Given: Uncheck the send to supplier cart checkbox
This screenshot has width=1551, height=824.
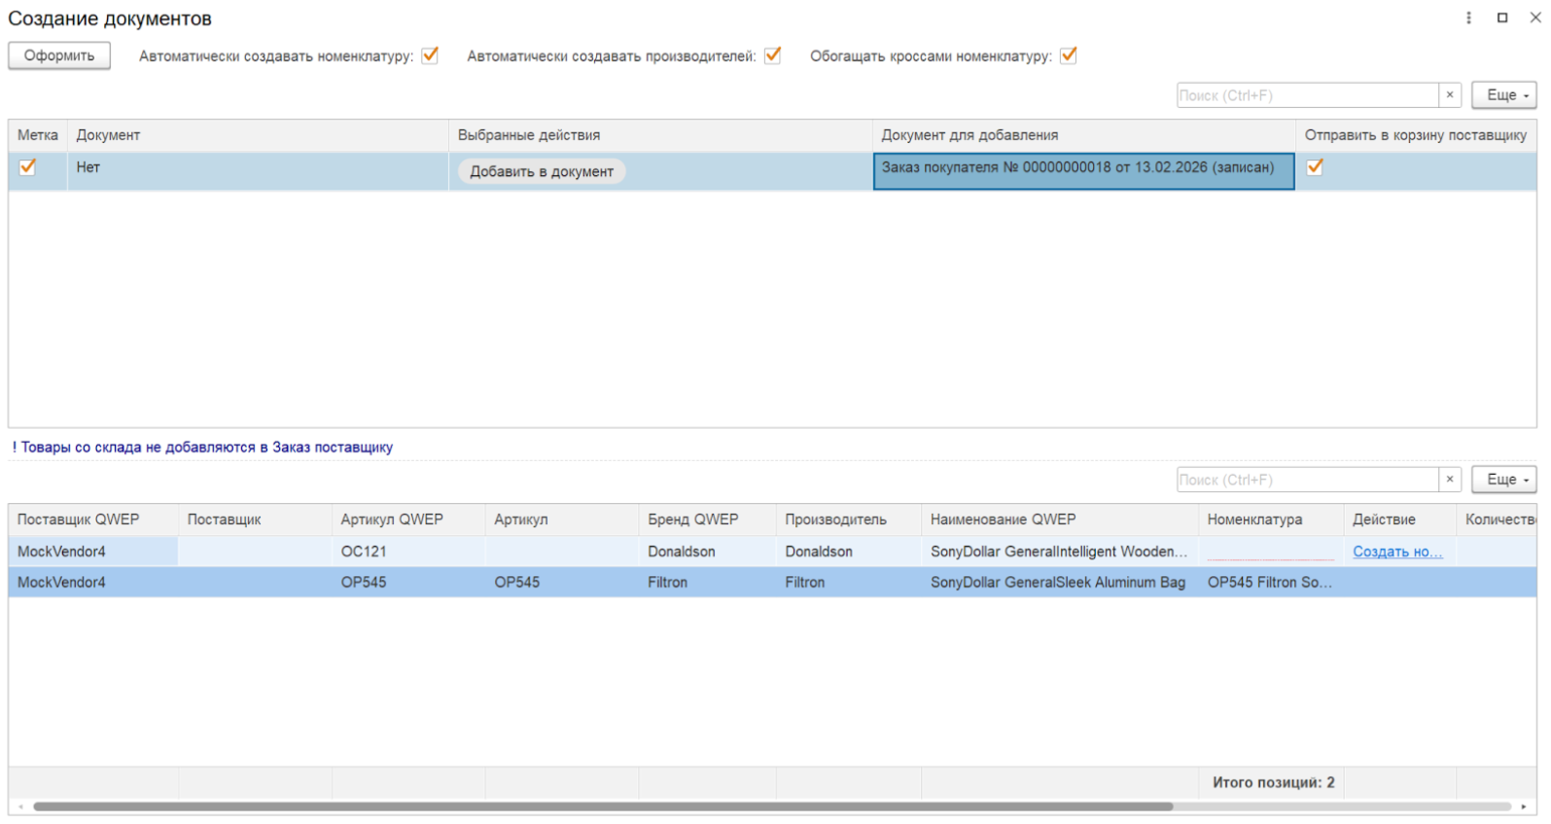Looking at the screenshot, I should (1315, 167).
